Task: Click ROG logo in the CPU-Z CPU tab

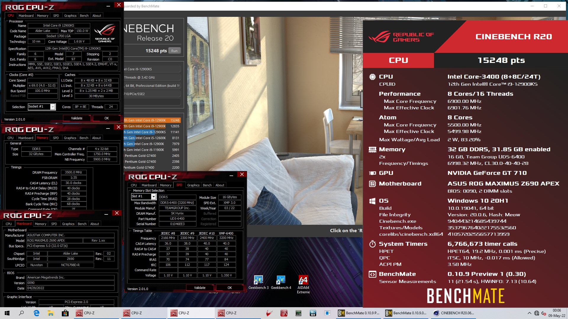Action: point(105,33)
